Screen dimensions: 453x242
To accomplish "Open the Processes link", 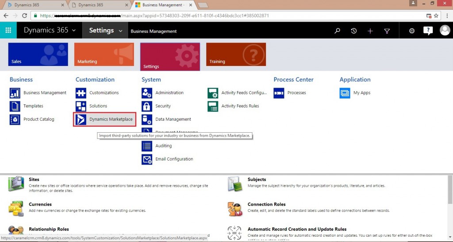I will point(297,93).
